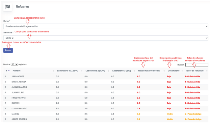Click sort arrows beside Laboratorio 2 column
The width and height of the screenshot is (210, 124).
pyautogui.click(x=109, y=71)
